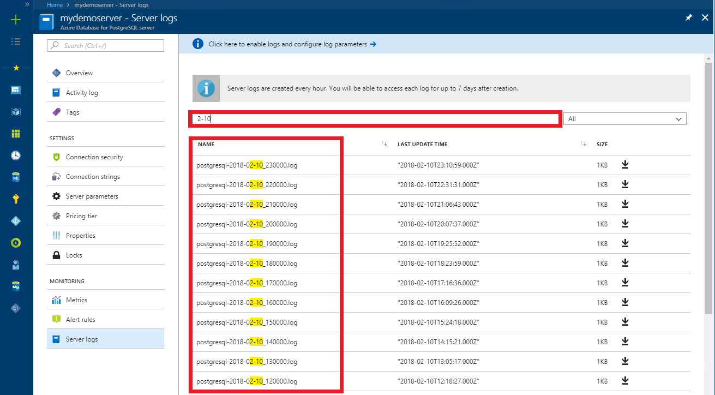Download postgresql-2018-02-10_170000.log
Image resolution: width=715 pixels, height=395 pixels.
(x=626, y=283)
